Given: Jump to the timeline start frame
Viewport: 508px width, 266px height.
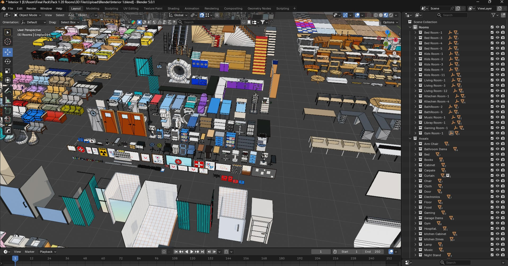Looking at the screenshot, I should (x=176, y=252).
